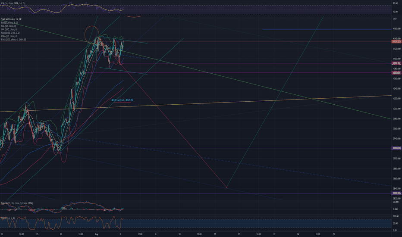The width and height of the screenshot is (402, 237).
Task: Click the 29 date label on the time axis
Action: coord(333,234)
